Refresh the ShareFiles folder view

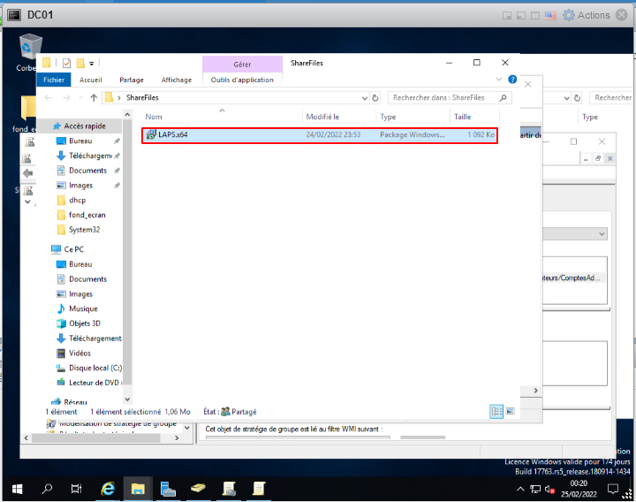point(375,98)
